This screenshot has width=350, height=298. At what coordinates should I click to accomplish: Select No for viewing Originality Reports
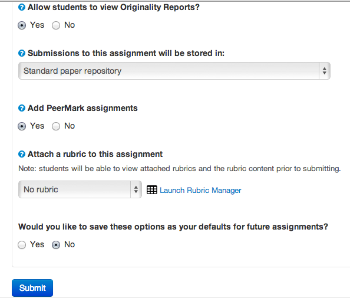tap(56, 25)
